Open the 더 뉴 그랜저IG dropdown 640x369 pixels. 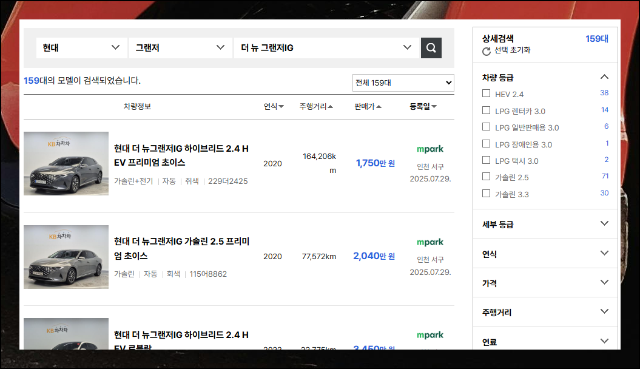[x=326, y=48]
